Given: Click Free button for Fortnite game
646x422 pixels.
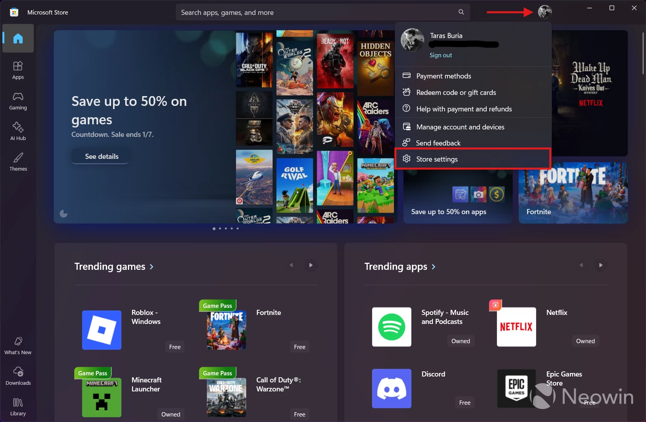Looking at the screenshot, I should tap(300, 347).
